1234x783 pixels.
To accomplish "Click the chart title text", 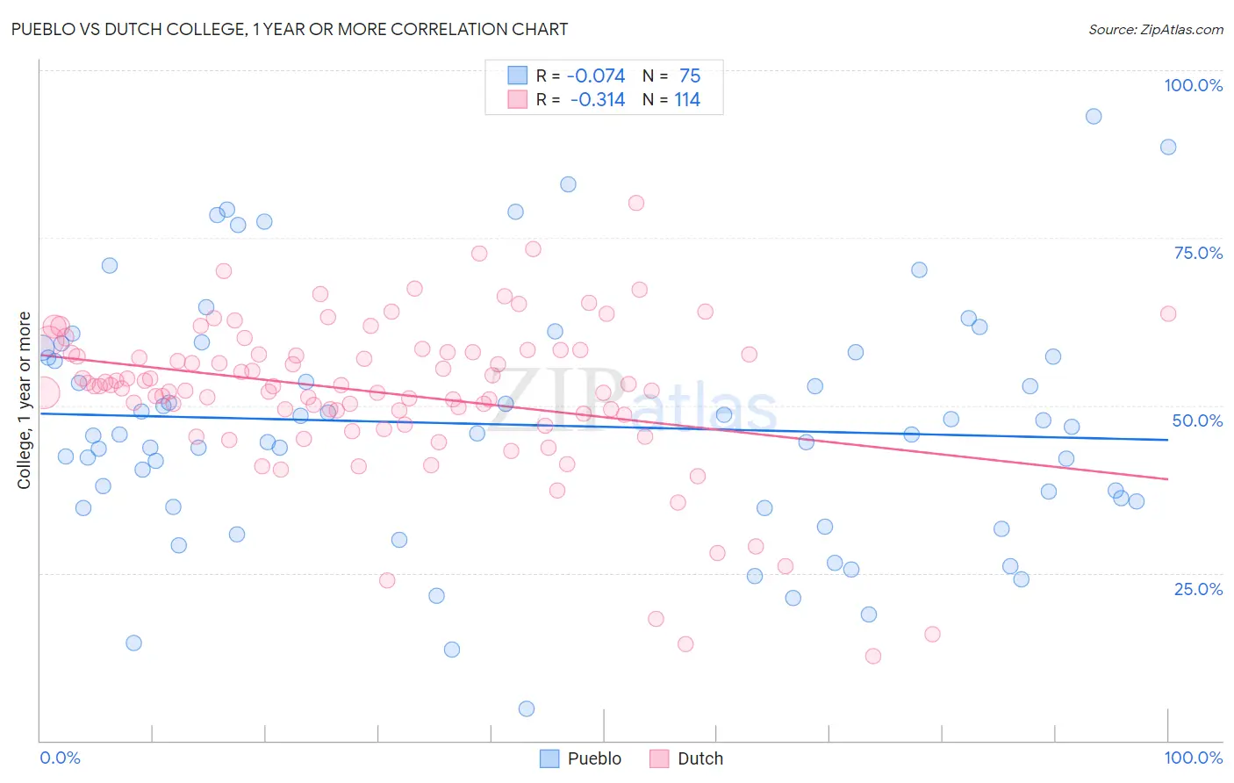I will tap(290, 29).
